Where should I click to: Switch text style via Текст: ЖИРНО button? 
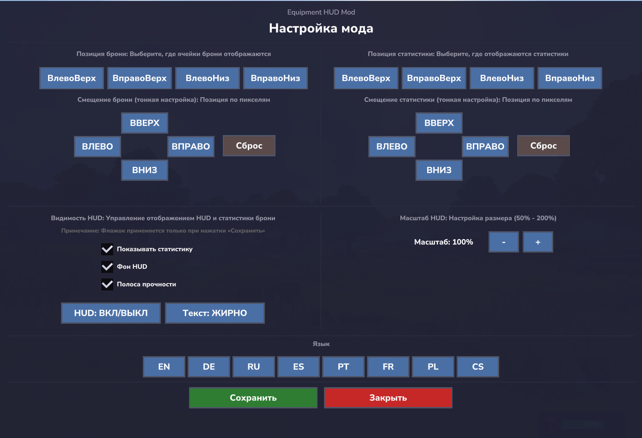click(x=215, y=313)
